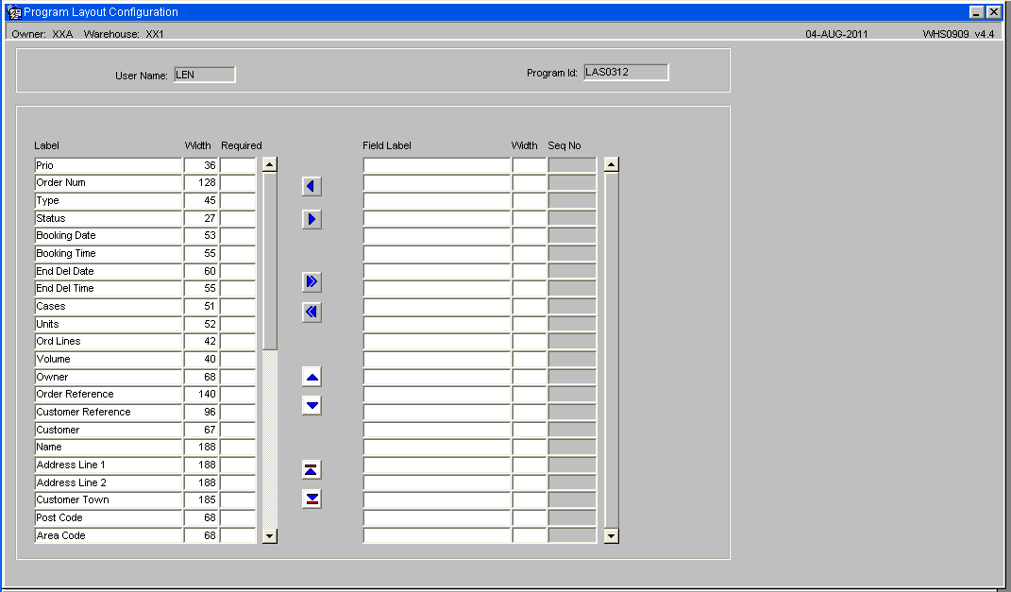The width and height of the screenshot is (1011, 592).
Task: Select the Customer Reference label row
Action: [x=109, y=412]
